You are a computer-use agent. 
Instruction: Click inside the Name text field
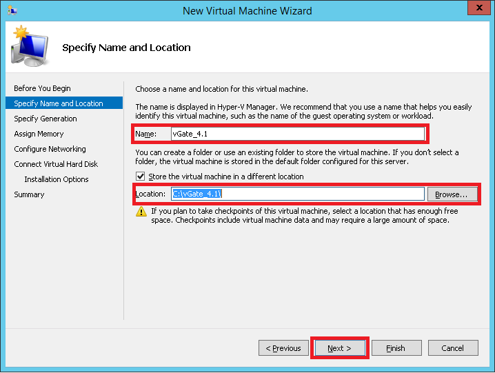pyautogui.click(x=298, y=134)
